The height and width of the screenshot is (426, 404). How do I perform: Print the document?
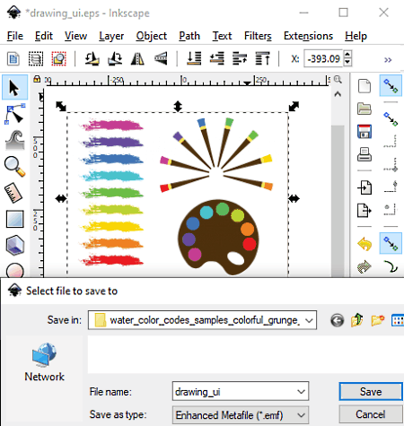coord(364,154)
